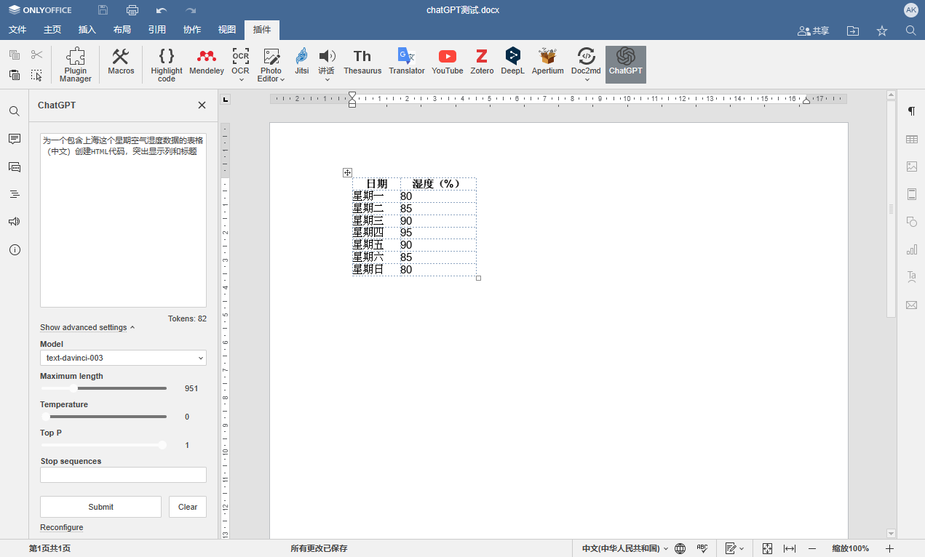Viewport: 925px width, 557px height.
Task: Expand the Doc2md dropdown arrow
Action: (587, 79)
